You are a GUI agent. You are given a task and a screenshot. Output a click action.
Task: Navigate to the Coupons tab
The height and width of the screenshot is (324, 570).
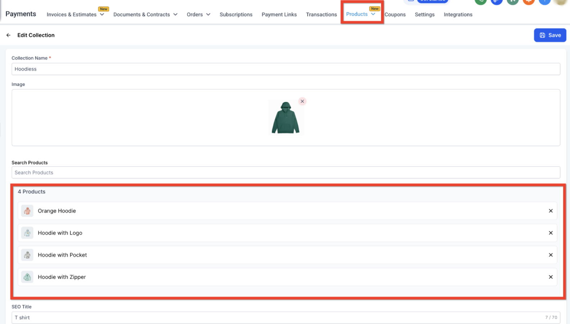[x=395, y=15]
